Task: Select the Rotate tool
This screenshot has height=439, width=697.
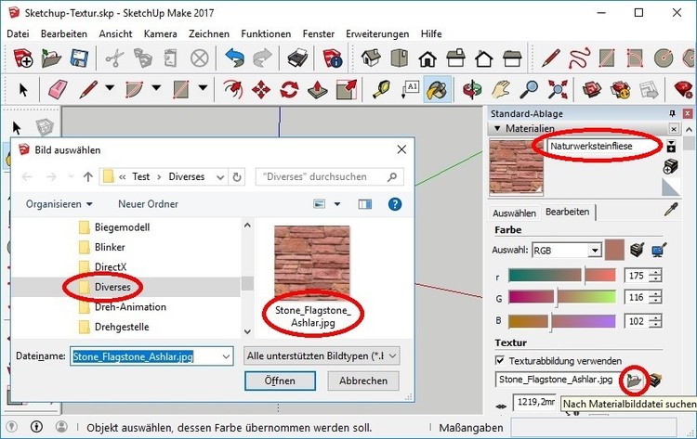Action: pyautogui.click(x=289, y=90)
